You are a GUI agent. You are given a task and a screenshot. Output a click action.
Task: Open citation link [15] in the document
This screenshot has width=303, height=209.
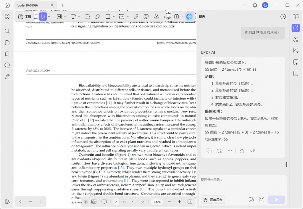(x=142, y=189)
